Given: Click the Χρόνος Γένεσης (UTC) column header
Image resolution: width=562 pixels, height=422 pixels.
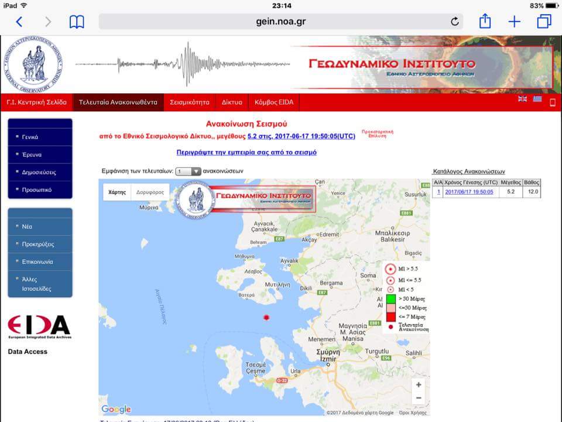Looking at the screenshot, I should (471, 183).
